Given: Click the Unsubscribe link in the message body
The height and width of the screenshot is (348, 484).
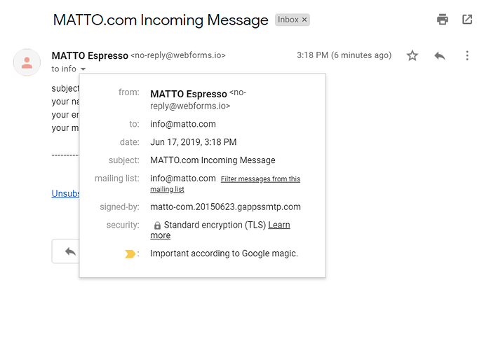Looking at the screenshot, I should (65, 193).
